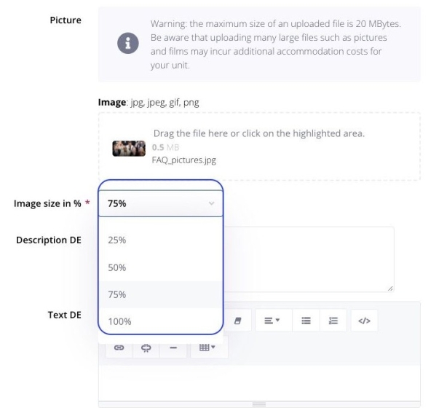Click the eraser clear-formatting icon

pyautogui.click(x=238, y=320)
